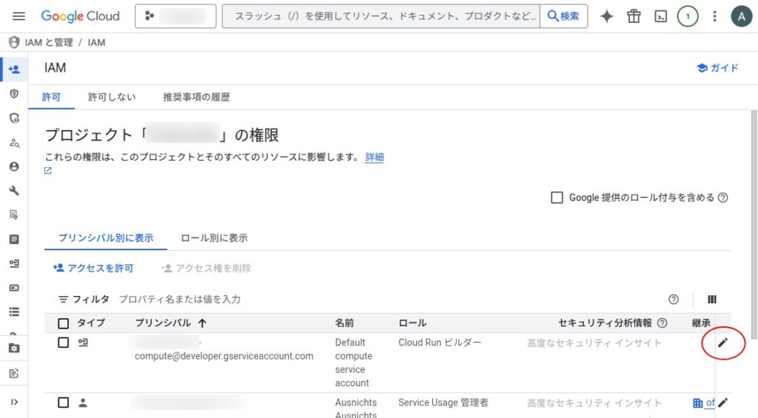Image resolution: width=758 pixels, height=418 pixels.
Task: Switch to ロール別に表示 tab
Action: point(214,238)
